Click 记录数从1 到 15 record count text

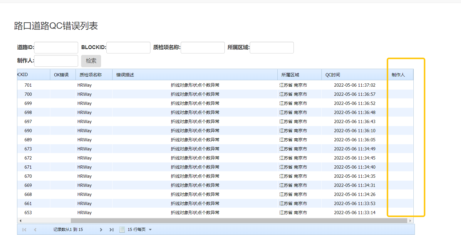coord(68,230)
